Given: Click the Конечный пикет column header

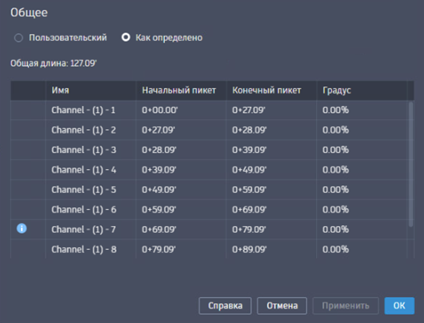Looking at the screenshot, I should 266,90.
